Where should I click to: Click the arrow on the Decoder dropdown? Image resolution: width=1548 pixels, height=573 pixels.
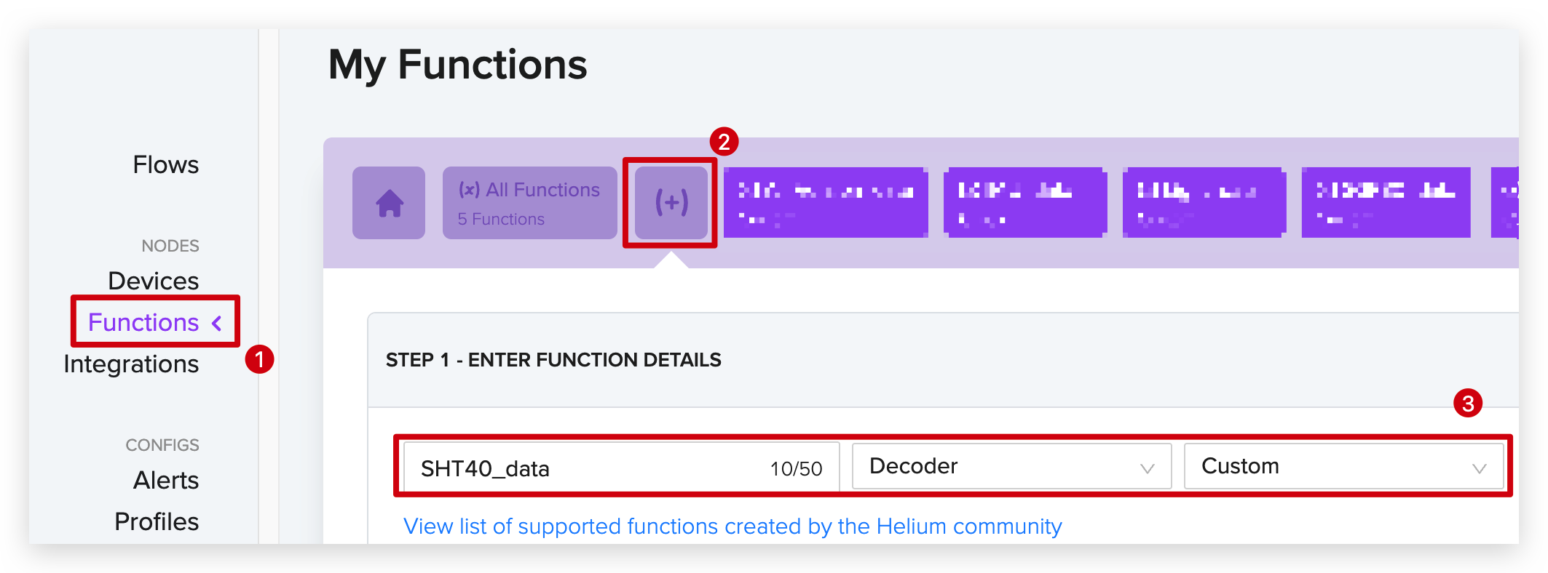[x=1148, y=468]
